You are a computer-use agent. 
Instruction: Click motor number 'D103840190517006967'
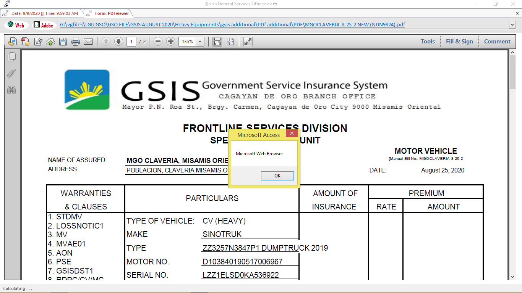point(243,262)
